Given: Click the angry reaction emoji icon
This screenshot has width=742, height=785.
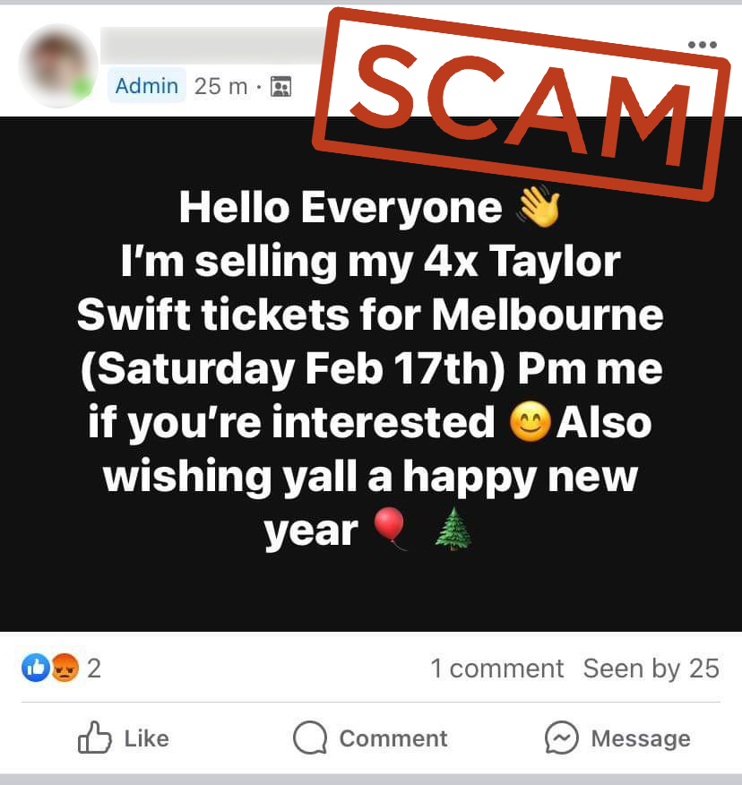Looking at the screenshot, I should pos(65,668).
